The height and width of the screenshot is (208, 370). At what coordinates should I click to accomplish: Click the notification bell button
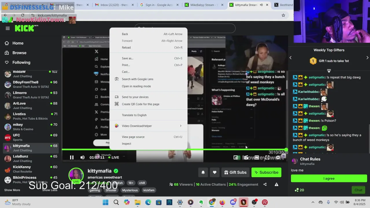pyautogui.click(x=203, y=172)
